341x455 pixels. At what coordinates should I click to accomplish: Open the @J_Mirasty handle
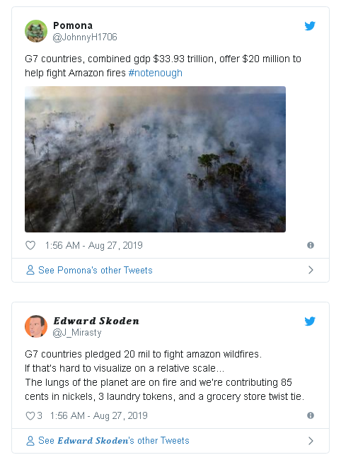point(77,333)
